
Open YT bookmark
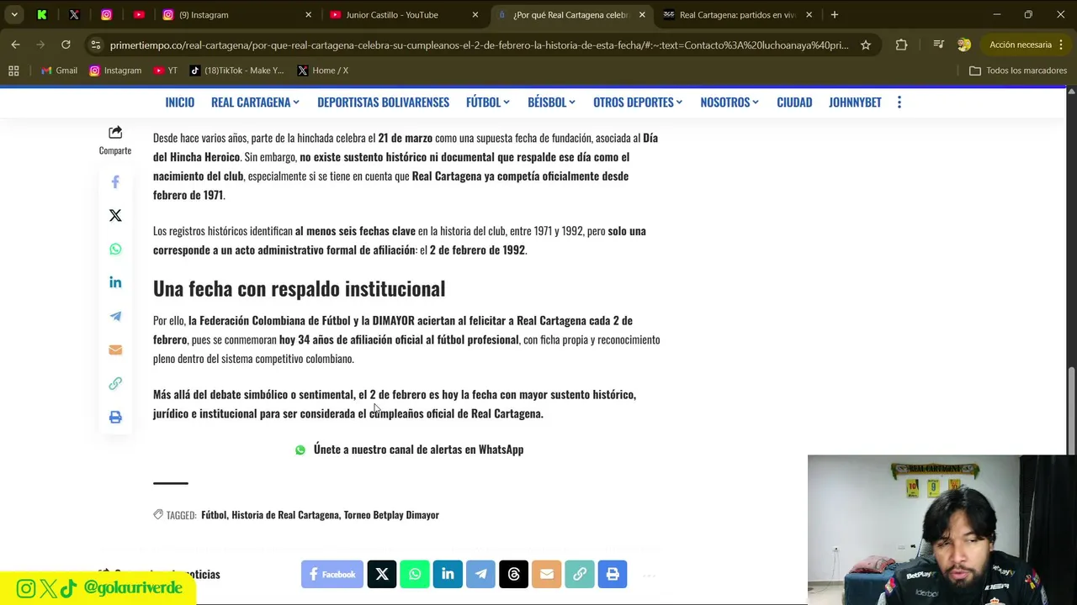(x=166, y=71)
